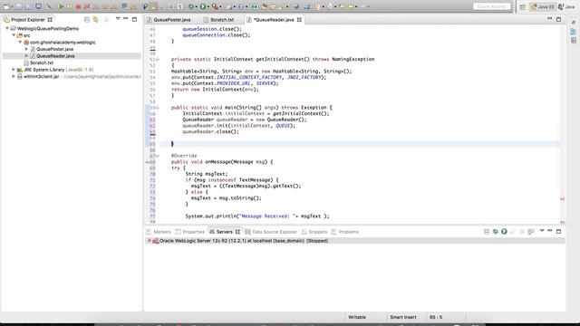580x326 pixels.
Task: Click the yellow Suspend debug icon
Action: pyautogui.click(x=69, y=6)
